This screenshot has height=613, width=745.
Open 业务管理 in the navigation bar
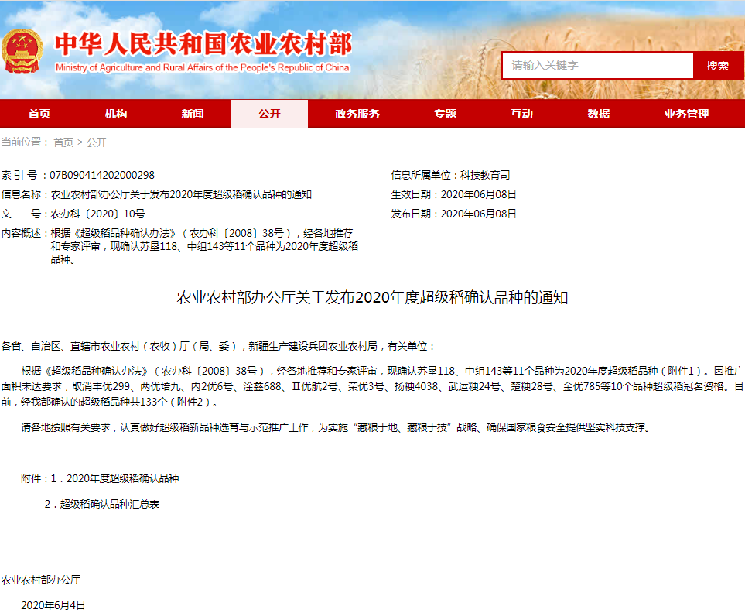point(686,114)
